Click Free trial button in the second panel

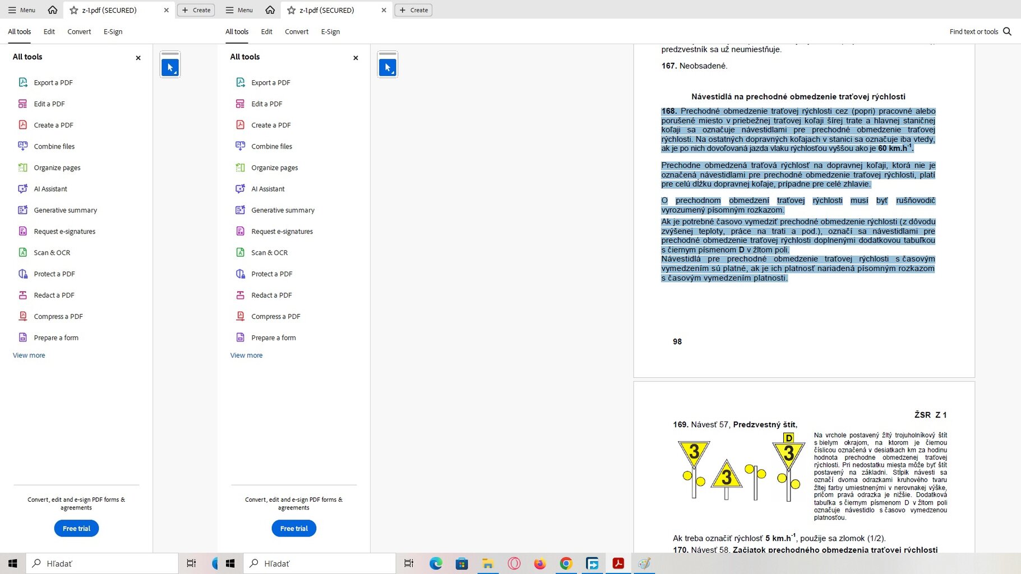[x=294, y=529]
